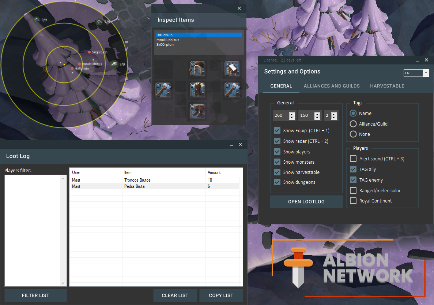434x305 pixels.
Task: Increment the 260 value stepper
Action: pos(291,114)
